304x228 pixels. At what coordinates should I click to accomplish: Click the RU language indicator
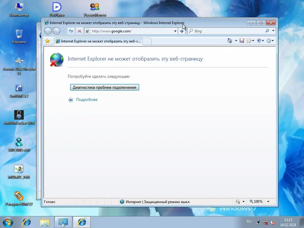click(x=249, y=221)
